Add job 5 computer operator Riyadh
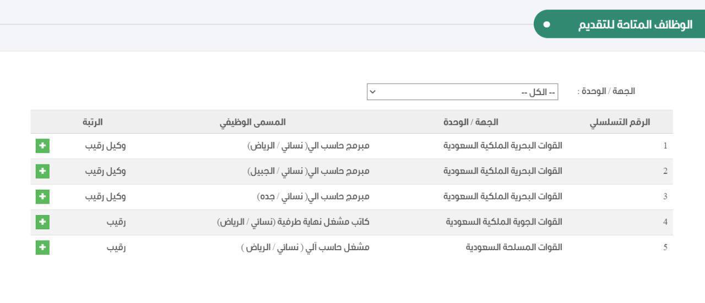The width and height of the screenshot is (705, 303). pyautogui.click(x=42, y=247)
